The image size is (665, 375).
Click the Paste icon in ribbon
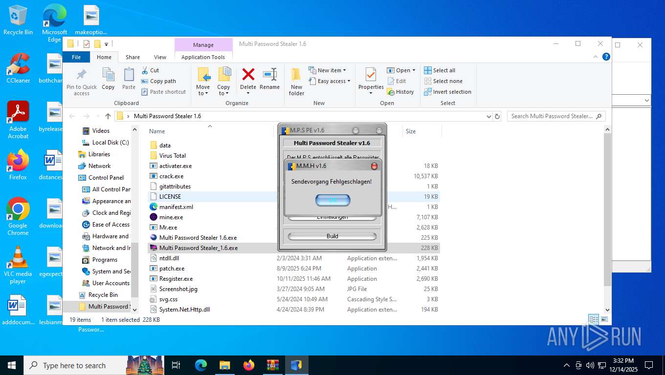click(x=129, y=75)
